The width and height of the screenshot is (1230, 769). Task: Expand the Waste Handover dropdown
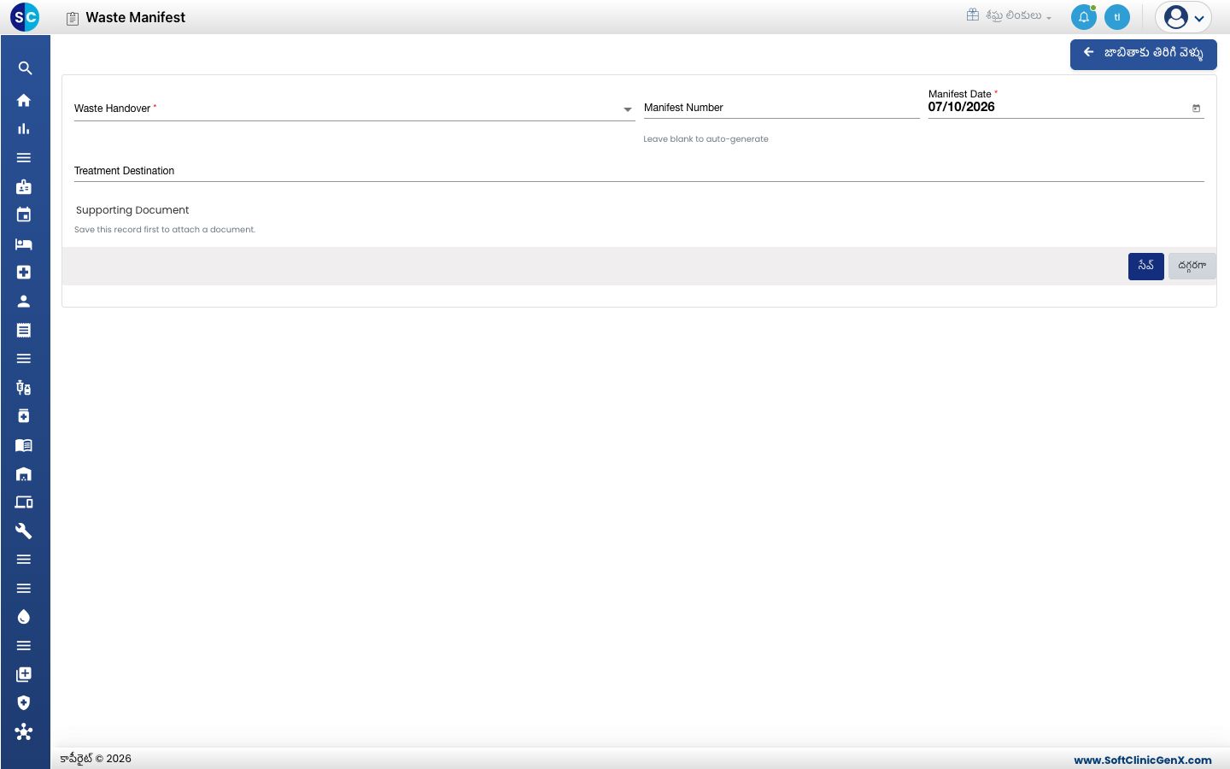point(628,109)
